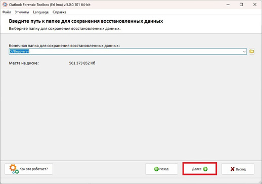Click the Outlook Forensic Toolbox app icon

pos(5,5)
